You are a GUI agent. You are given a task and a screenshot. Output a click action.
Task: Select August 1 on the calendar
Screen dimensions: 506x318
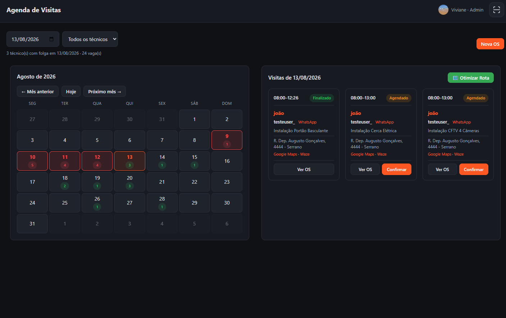[195, 119]
